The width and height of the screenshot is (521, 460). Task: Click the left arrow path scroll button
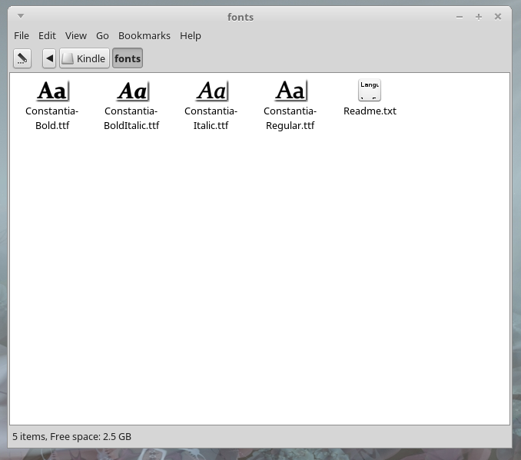click(49, 58)
